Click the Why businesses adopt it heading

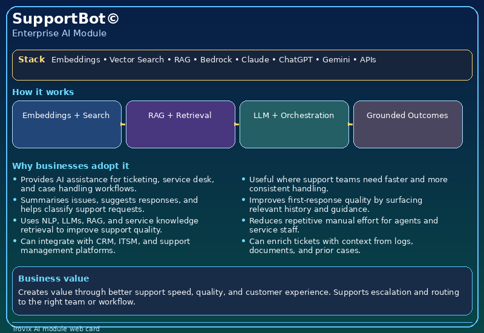[x=70, y=166]
